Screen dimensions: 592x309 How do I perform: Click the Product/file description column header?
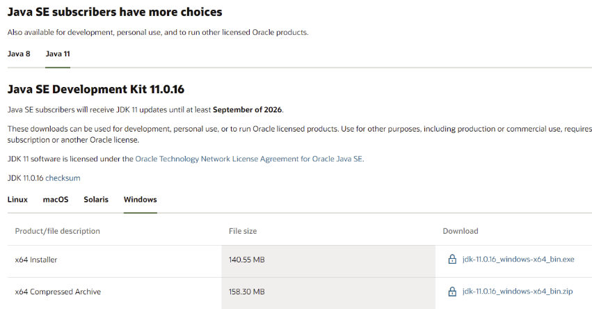[x=57, y=231]
